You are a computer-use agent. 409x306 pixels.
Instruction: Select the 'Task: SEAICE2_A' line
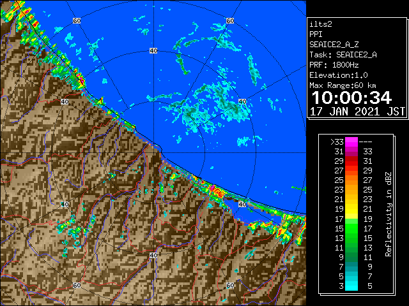pos(343,55)
